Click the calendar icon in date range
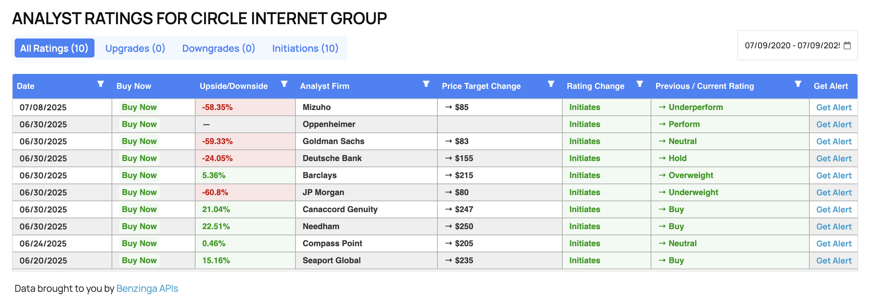 (848, 45)
